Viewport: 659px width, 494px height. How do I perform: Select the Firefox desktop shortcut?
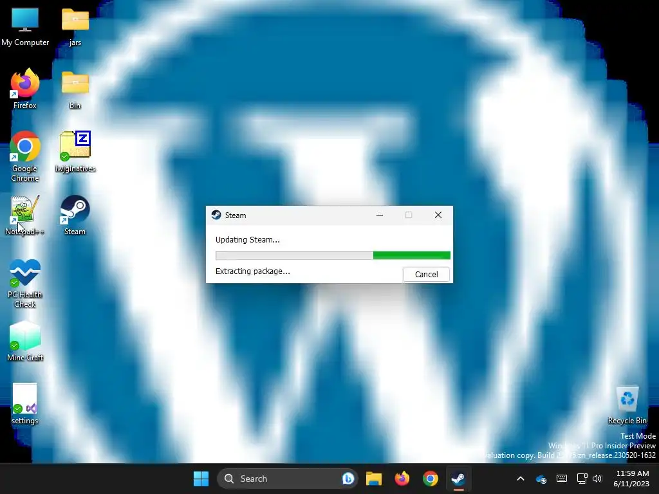[x=25, y=89]
